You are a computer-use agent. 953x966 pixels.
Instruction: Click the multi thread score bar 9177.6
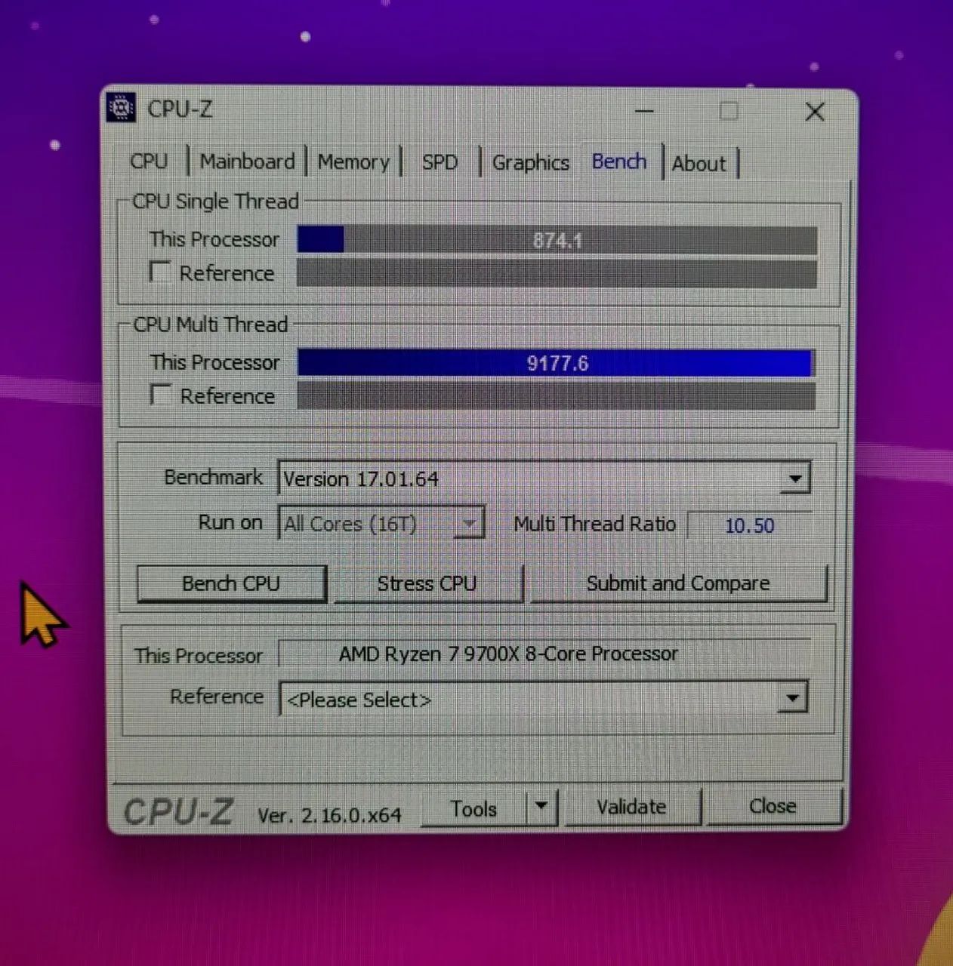[556, 363]
